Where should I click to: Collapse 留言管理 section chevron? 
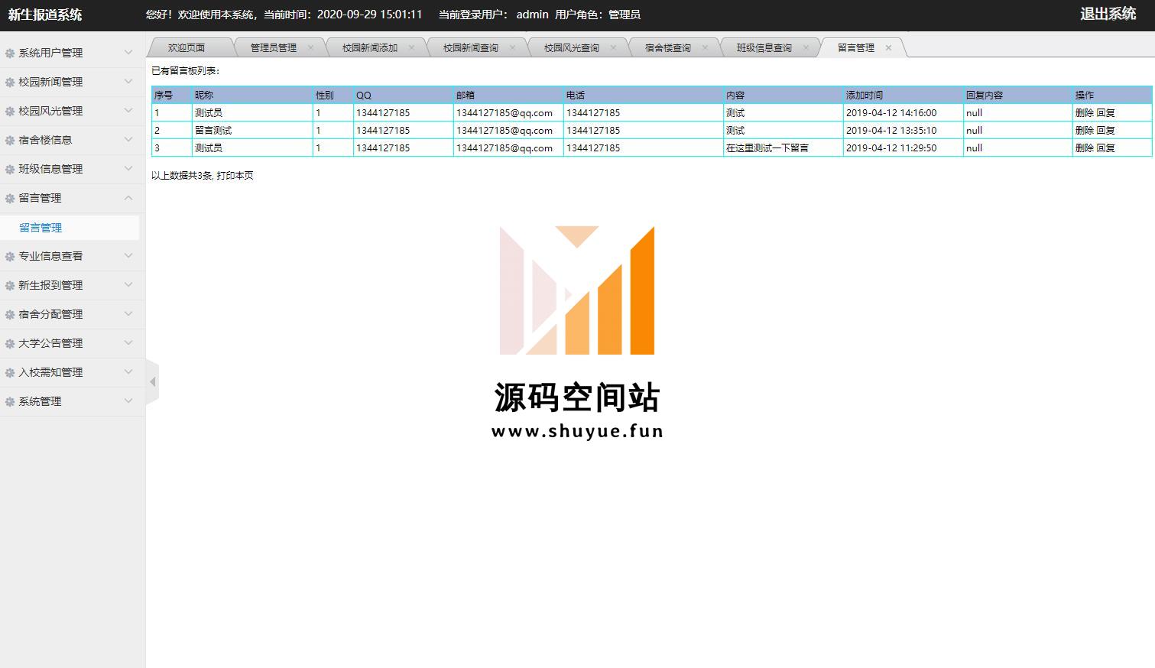128,197
